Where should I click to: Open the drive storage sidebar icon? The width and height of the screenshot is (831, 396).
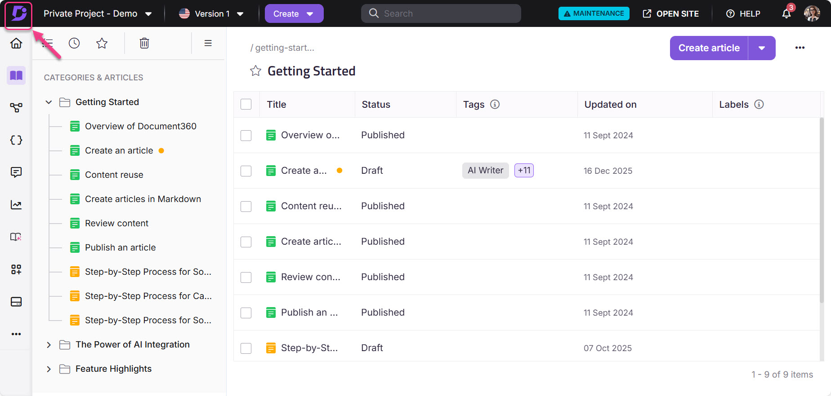click(16, 302)
